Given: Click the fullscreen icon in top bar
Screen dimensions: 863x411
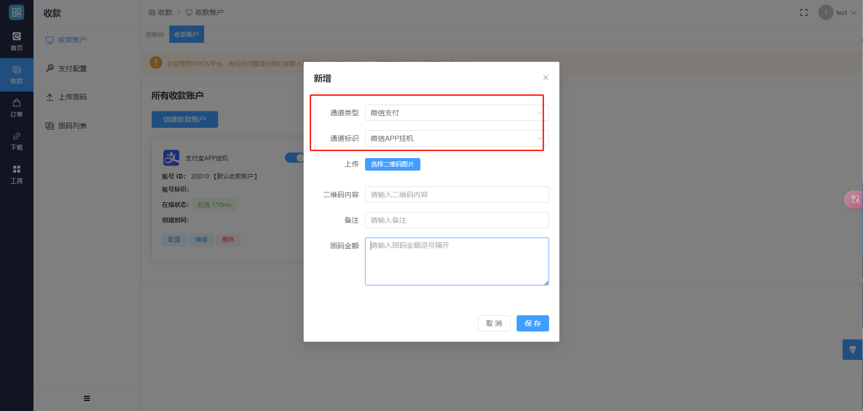Looking at the screenshot, I should point(803,13).
